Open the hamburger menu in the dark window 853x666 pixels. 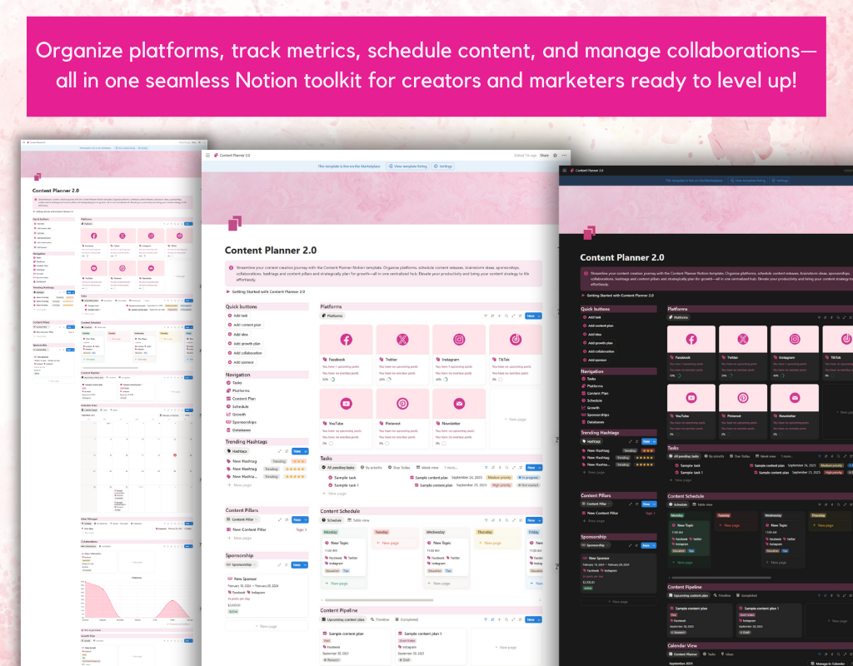(x=565, y=171)
